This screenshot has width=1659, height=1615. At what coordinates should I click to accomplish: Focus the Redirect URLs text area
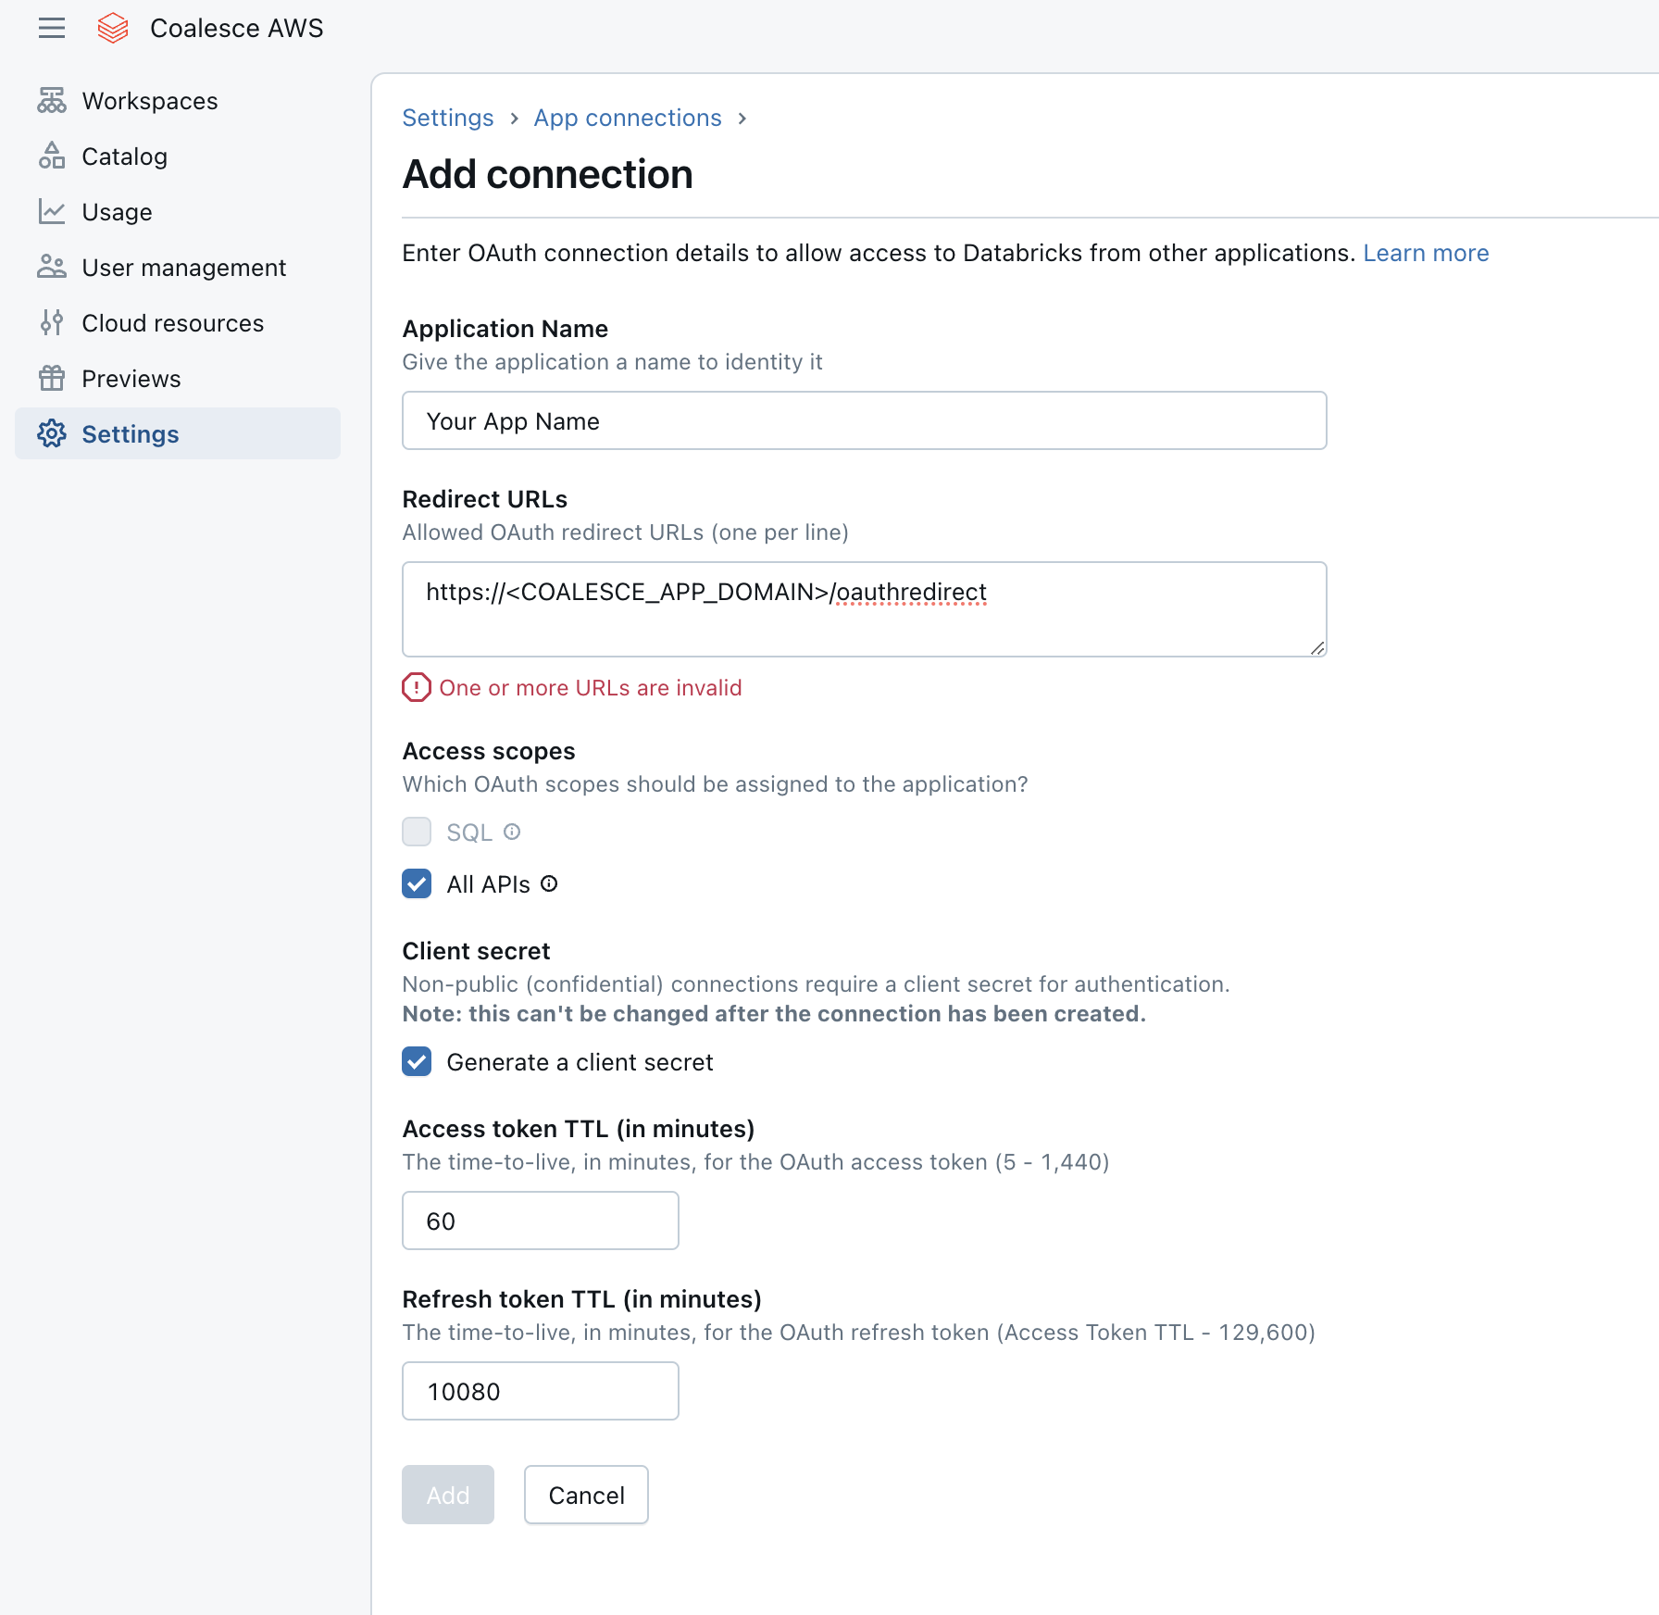[x=865, y=609]
